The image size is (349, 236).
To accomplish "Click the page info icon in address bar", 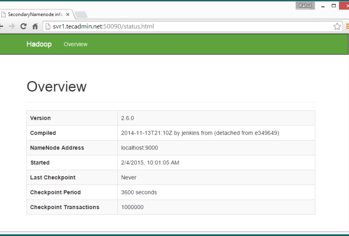I will click(x=47, y=26).
